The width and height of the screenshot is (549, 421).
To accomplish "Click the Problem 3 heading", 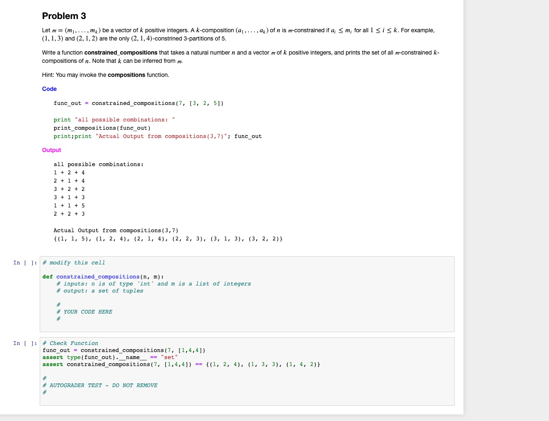I will click(64, 16).
